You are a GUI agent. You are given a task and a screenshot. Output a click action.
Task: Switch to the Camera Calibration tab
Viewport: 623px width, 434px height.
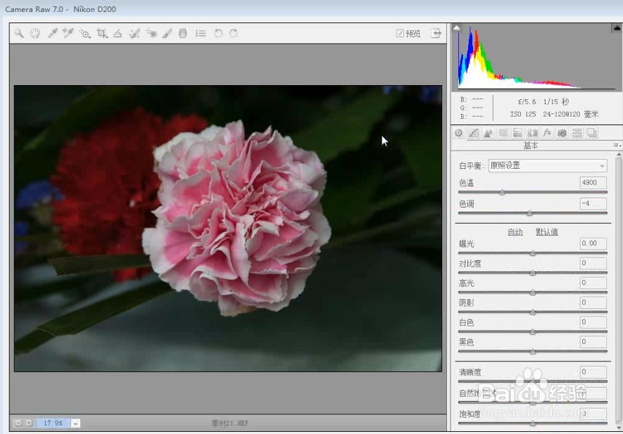pyautogui.click(x=562, y=133)
